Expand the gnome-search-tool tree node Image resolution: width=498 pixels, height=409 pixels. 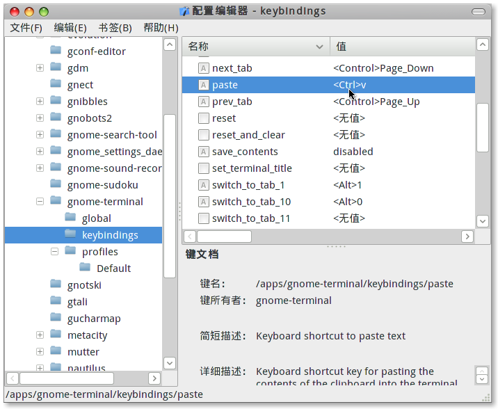(x=40, y=135)
